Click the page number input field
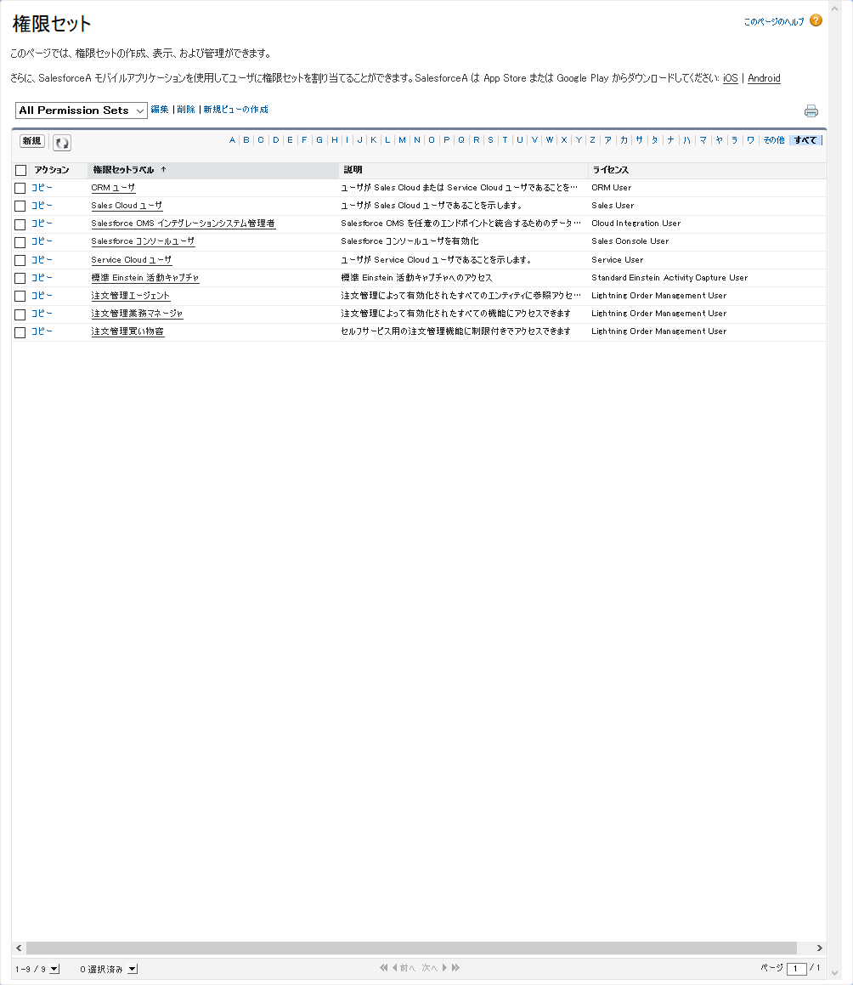This screenshot has width=853, height=985. [797, 967]
